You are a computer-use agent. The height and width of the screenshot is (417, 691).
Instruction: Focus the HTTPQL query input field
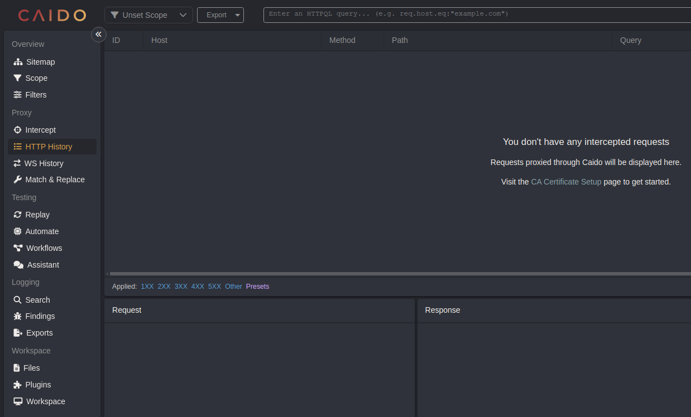click(477, 15)
